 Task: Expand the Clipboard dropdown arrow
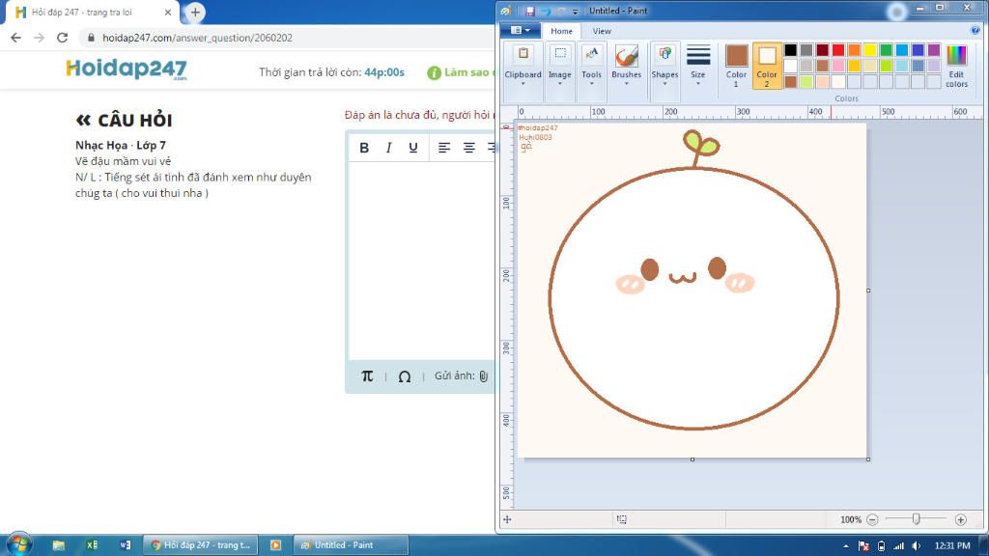tap(523, 83)
